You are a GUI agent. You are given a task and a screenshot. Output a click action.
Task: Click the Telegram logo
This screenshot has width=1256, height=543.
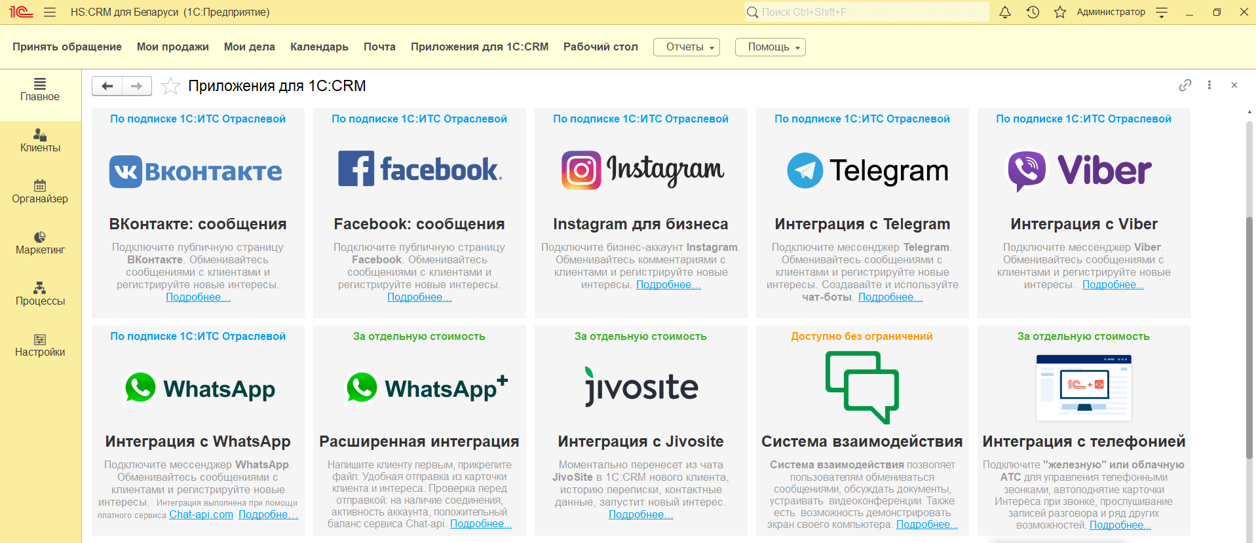[x=867, y=170]
